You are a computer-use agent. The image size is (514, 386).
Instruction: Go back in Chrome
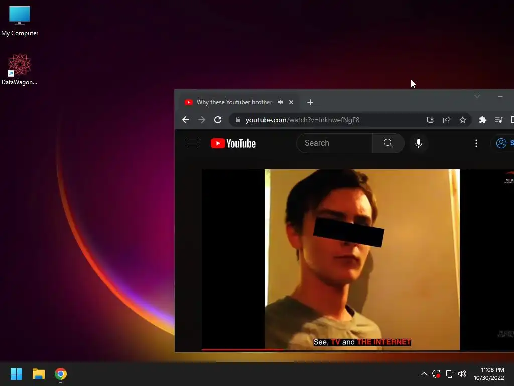click(186, 120)
